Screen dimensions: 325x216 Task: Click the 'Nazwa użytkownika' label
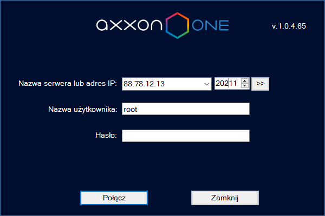(x=83, y=109)
